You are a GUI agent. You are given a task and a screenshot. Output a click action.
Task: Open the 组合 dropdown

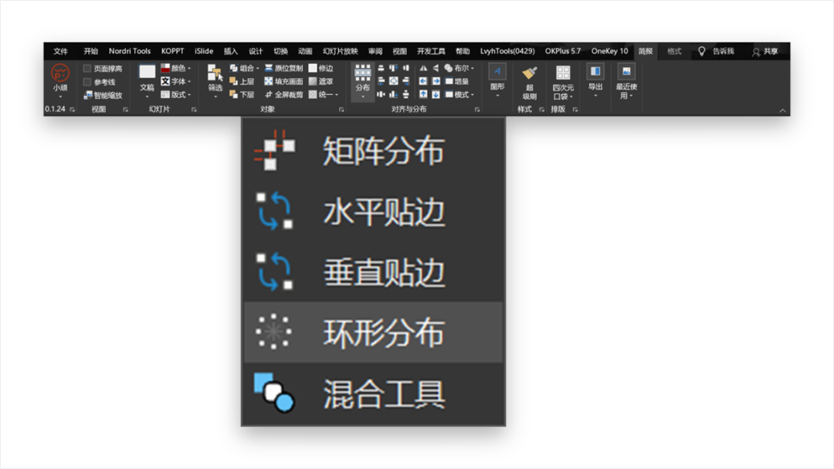coord(244,68)
